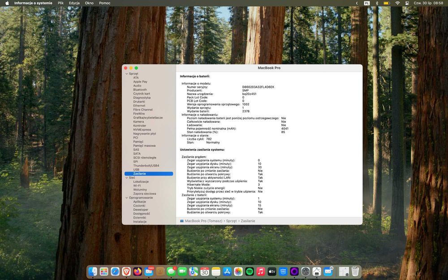This screenshot has height=280, width=448.
Task: Open Messages from the Dock
Action: pyautogui.click(x=171, y=271)
